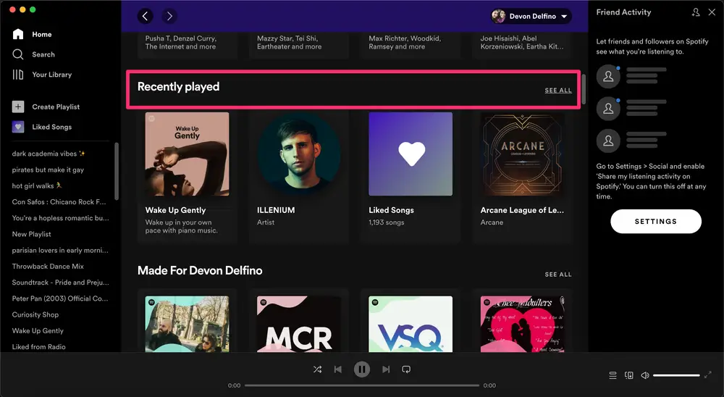Open the MCR mix cover
This screenshot has width=724, height=397.
coord(299,324)
